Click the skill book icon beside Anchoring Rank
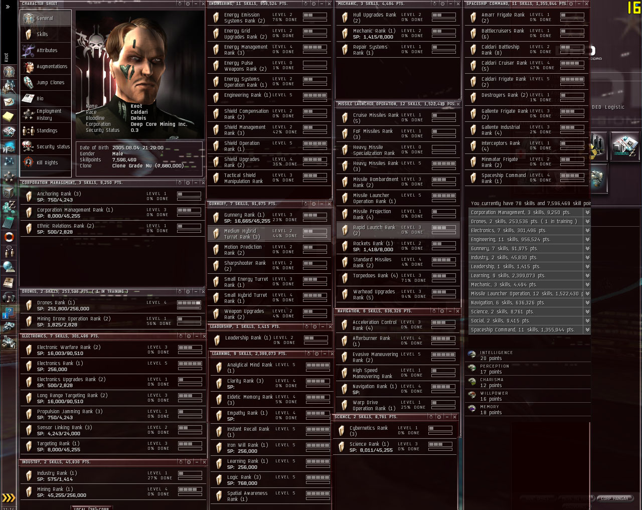This screenshot has height=510, width=642. click(29, 197)
